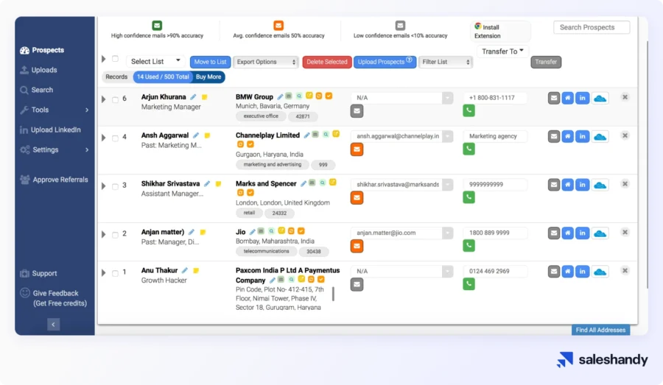Tick the checkbox for record 1 Anu Thakur

coord(115,273)
